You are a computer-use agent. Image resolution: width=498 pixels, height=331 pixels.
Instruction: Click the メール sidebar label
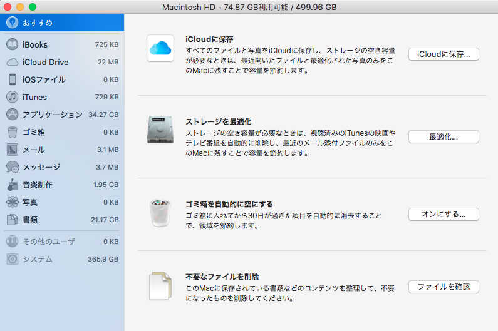point(34,150)
